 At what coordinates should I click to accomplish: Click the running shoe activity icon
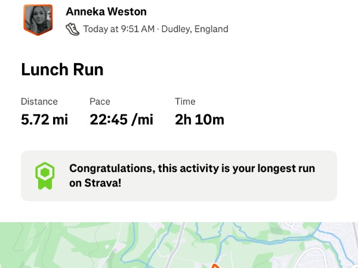point(72,29)
